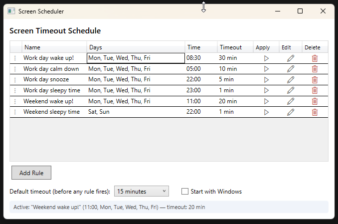Apply the "Work day calm down" rule
The width and height of the screenshot is (338, 224).
click(266, 69)
